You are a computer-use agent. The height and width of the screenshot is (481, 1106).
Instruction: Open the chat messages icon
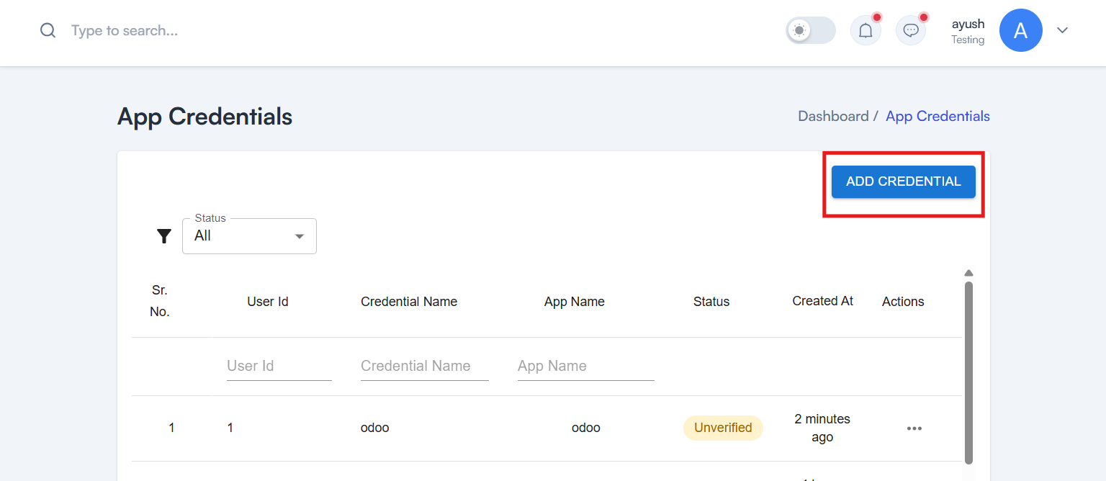pos(911,30)
